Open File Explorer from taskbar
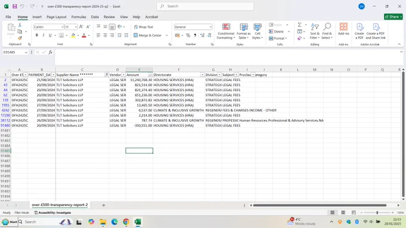Screen dimensions: 406x228 coord(103,222)
